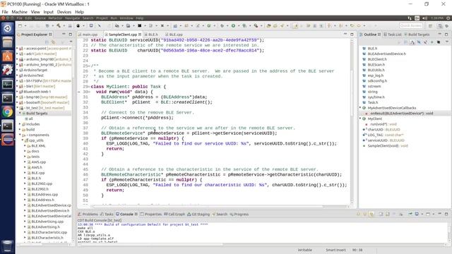Screen dimensions: 452x254
Task: Collapse the components folder
Action: click(20, 135)
